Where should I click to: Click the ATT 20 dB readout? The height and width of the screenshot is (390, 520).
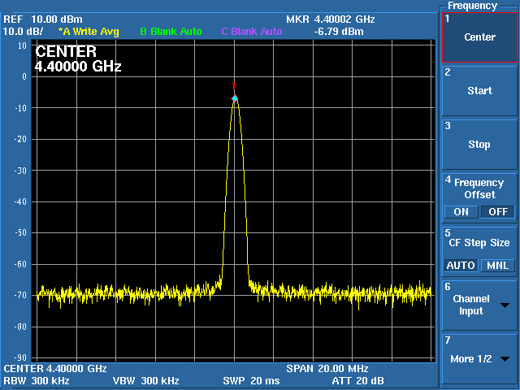357,380
